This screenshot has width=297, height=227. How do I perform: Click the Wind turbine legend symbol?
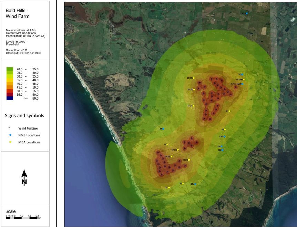pyautogui.click(x=9, y=127)
